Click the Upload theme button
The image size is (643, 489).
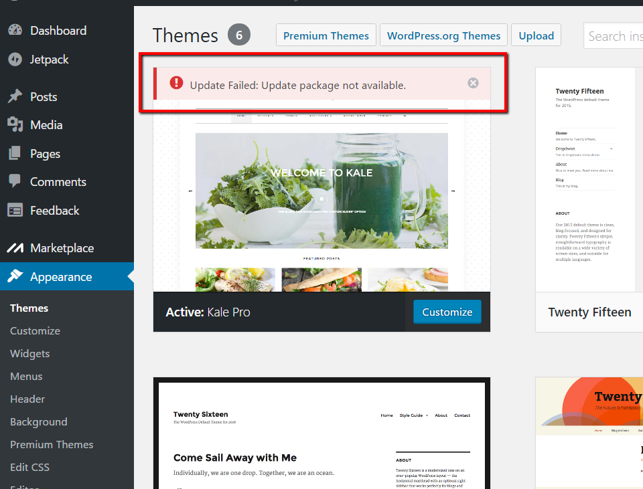pyautogui.click(x=536, y=35)
